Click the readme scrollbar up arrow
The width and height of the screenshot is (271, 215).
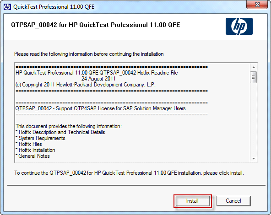click(x=254, y=67)
